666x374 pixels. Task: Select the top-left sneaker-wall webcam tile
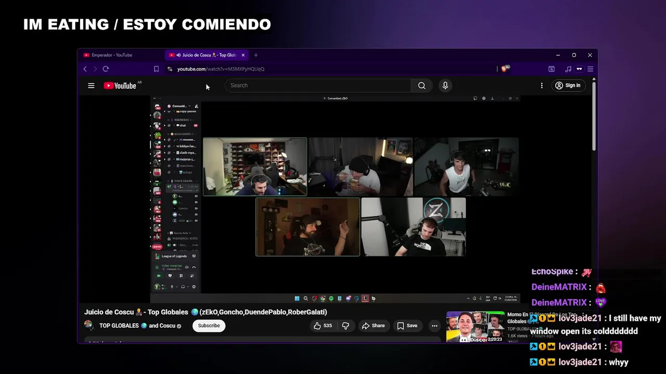click(x=255, y=167)
